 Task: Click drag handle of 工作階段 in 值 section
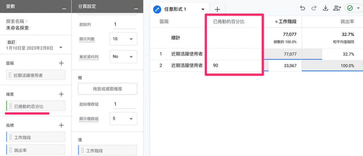click(x=82, y=151)
